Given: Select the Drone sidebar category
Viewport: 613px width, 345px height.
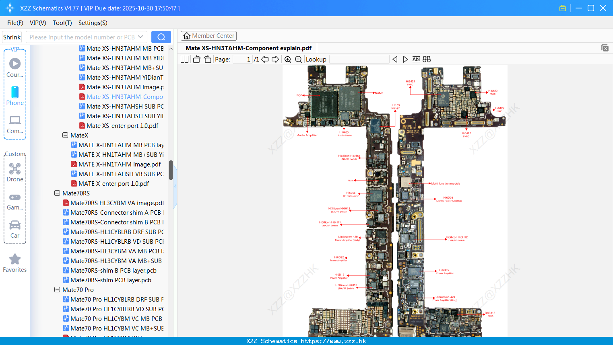Looking at the screenshot, I should coord(15,172).
